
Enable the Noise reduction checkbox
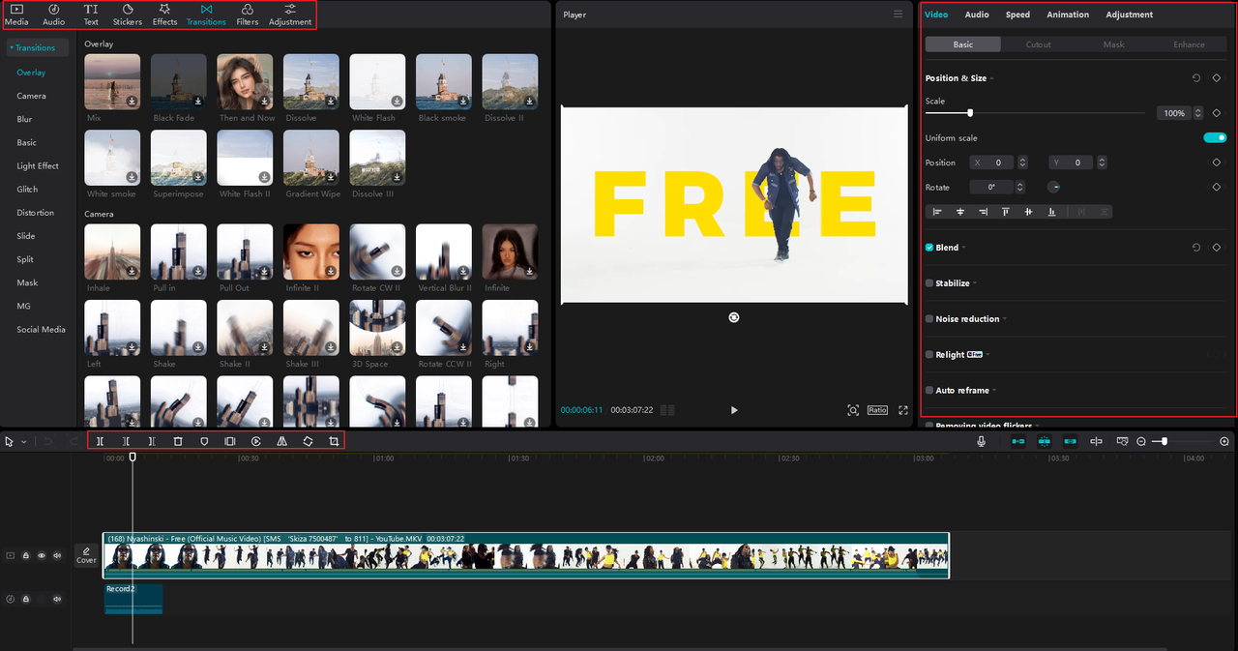point(929,319)
